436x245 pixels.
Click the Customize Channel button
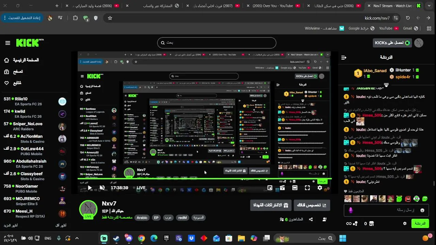point(312,205)
